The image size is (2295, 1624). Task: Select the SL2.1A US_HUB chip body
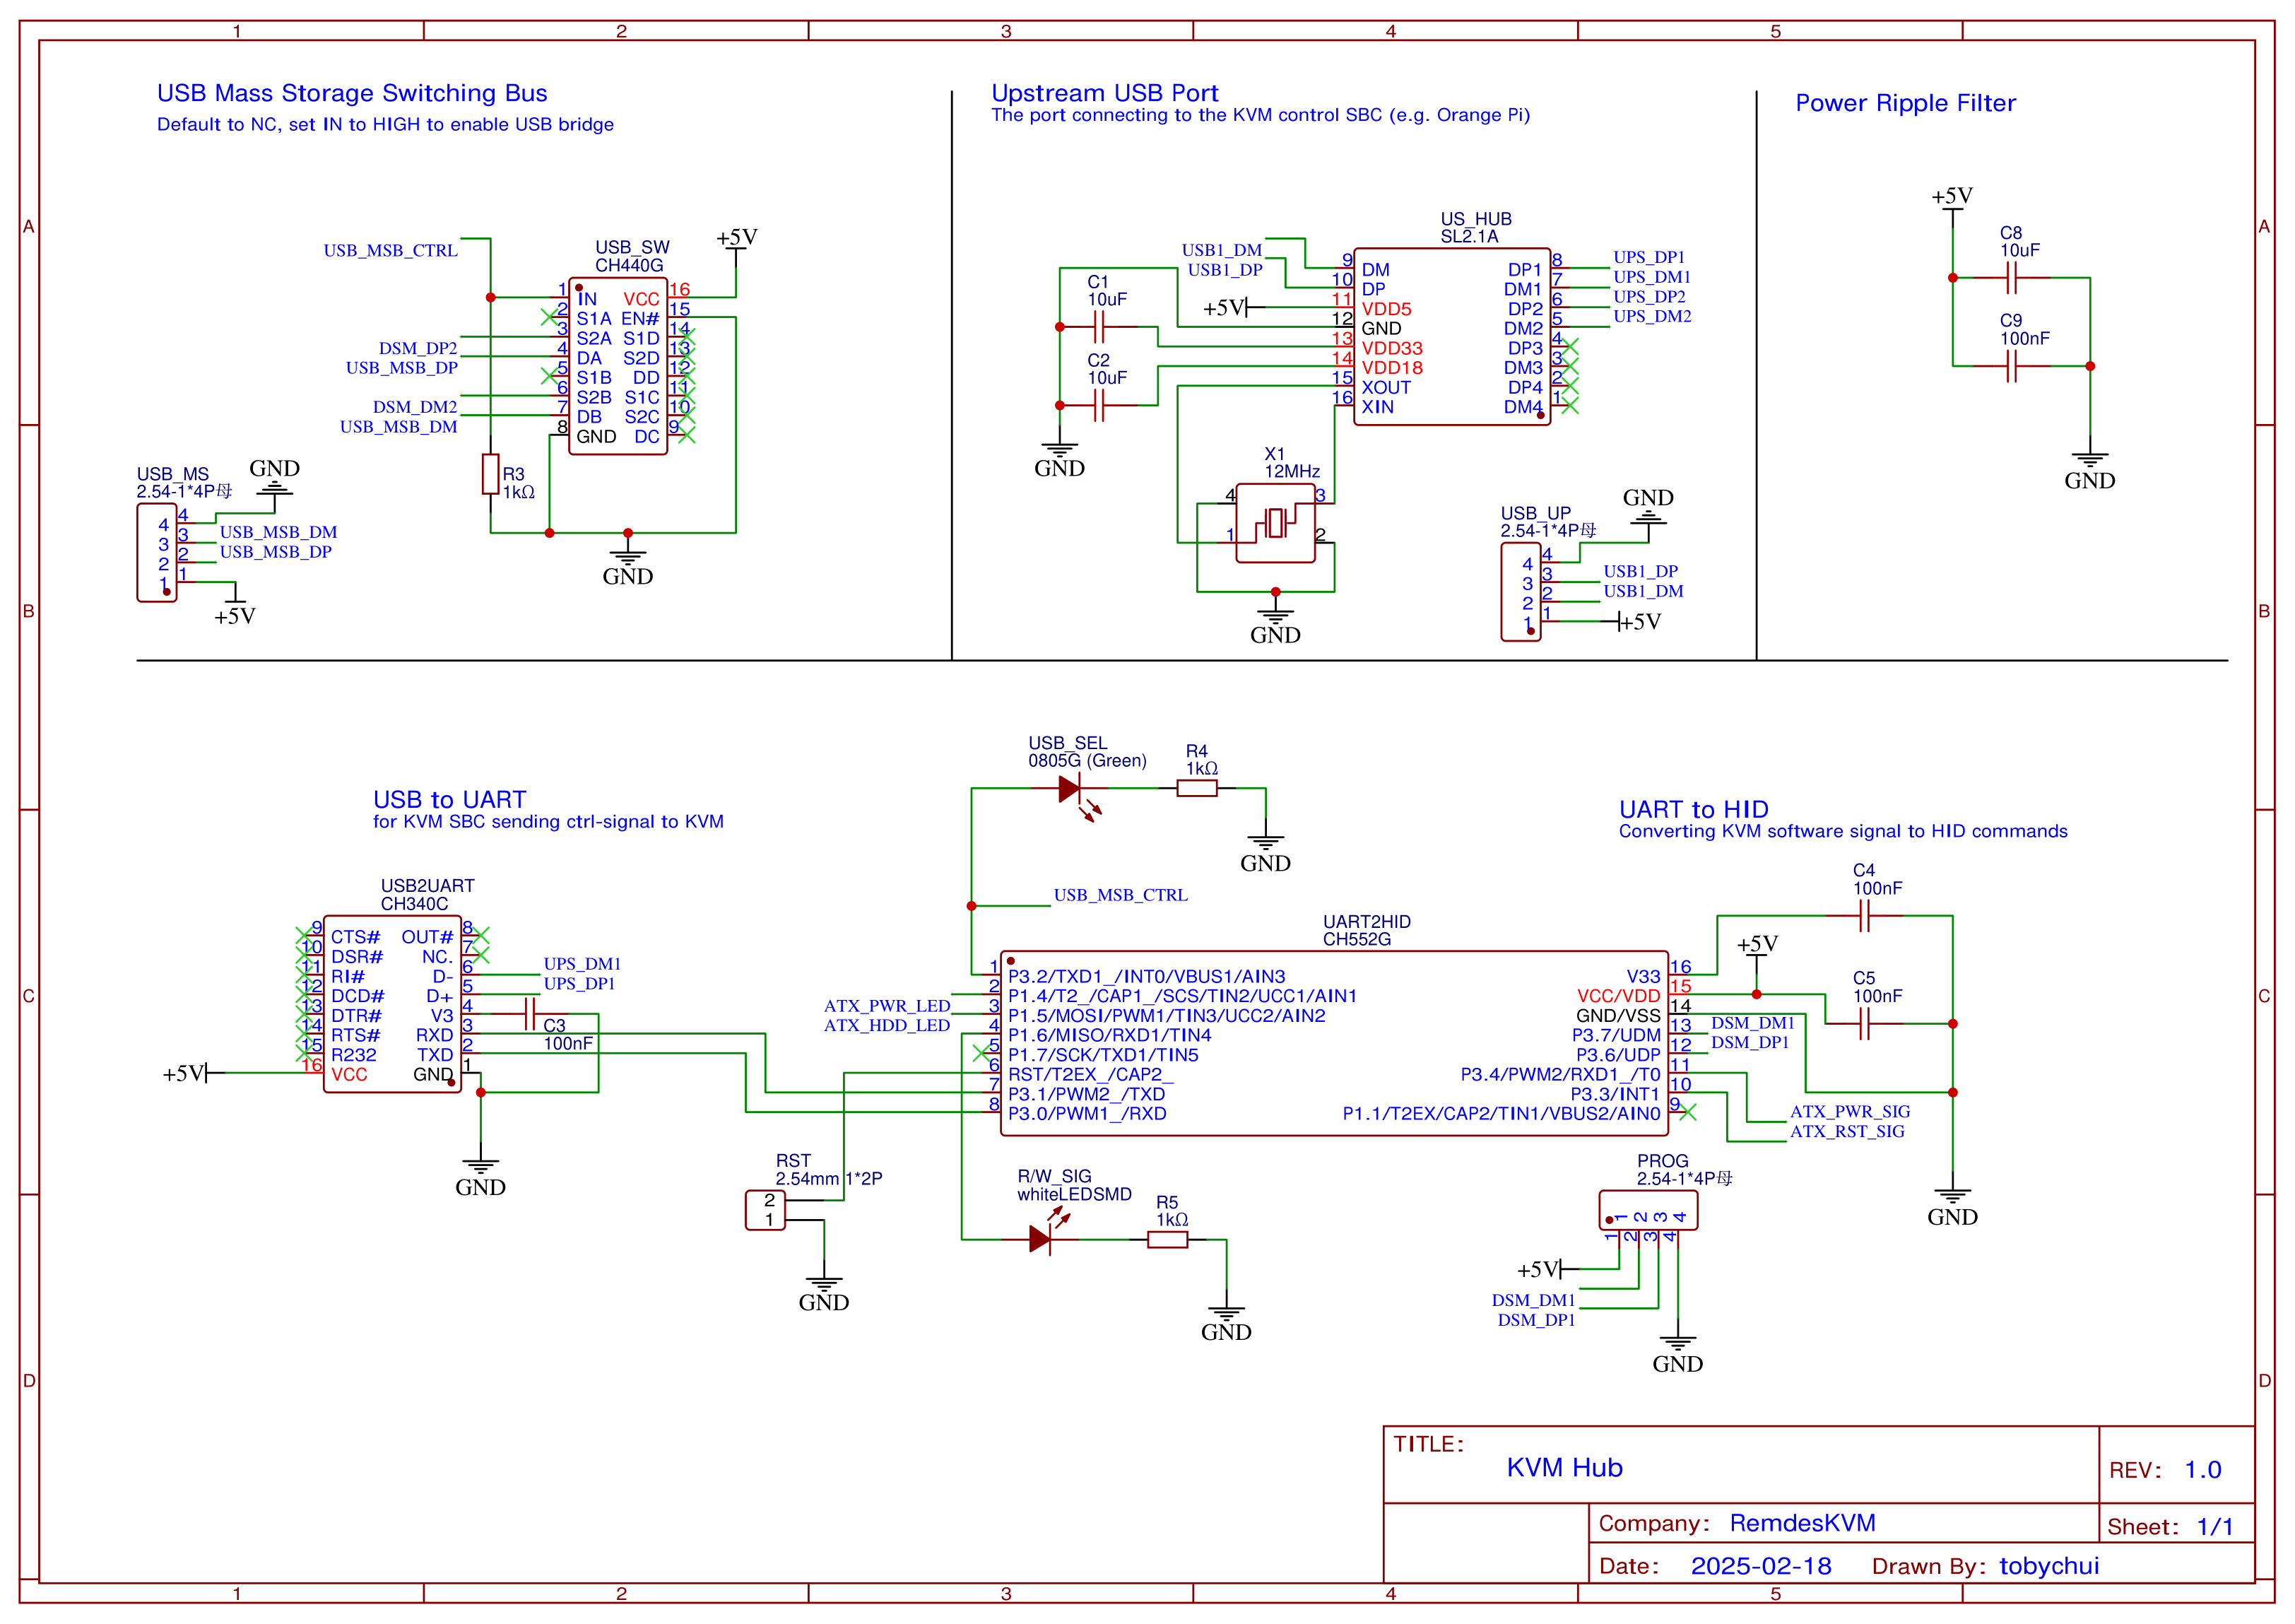click(x=1451, y=337)
